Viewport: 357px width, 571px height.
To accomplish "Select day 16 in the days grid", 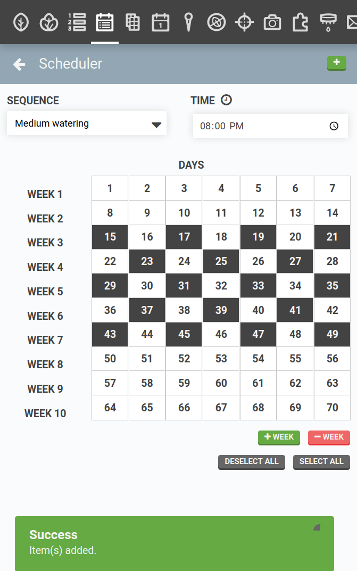I will pos(147,237).
